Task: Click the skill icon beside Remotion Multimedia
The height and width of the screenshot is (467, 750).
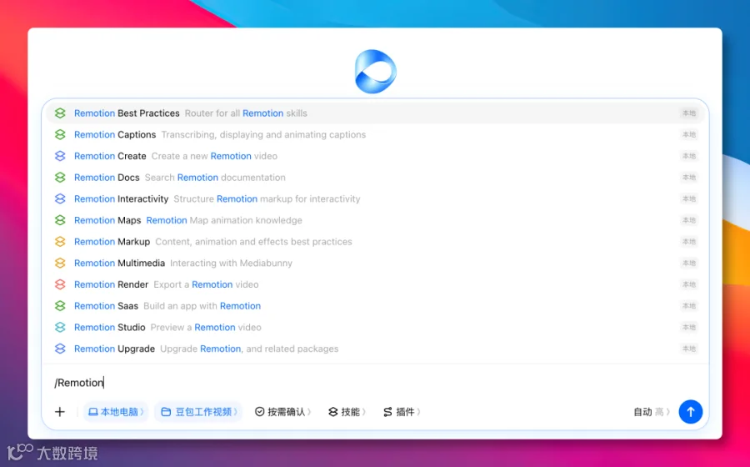Action: click(60, 264)
